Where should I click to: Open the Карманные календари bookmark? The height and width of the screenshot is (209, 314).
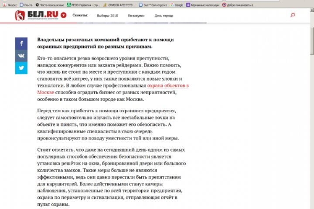(x=203, y=5)
